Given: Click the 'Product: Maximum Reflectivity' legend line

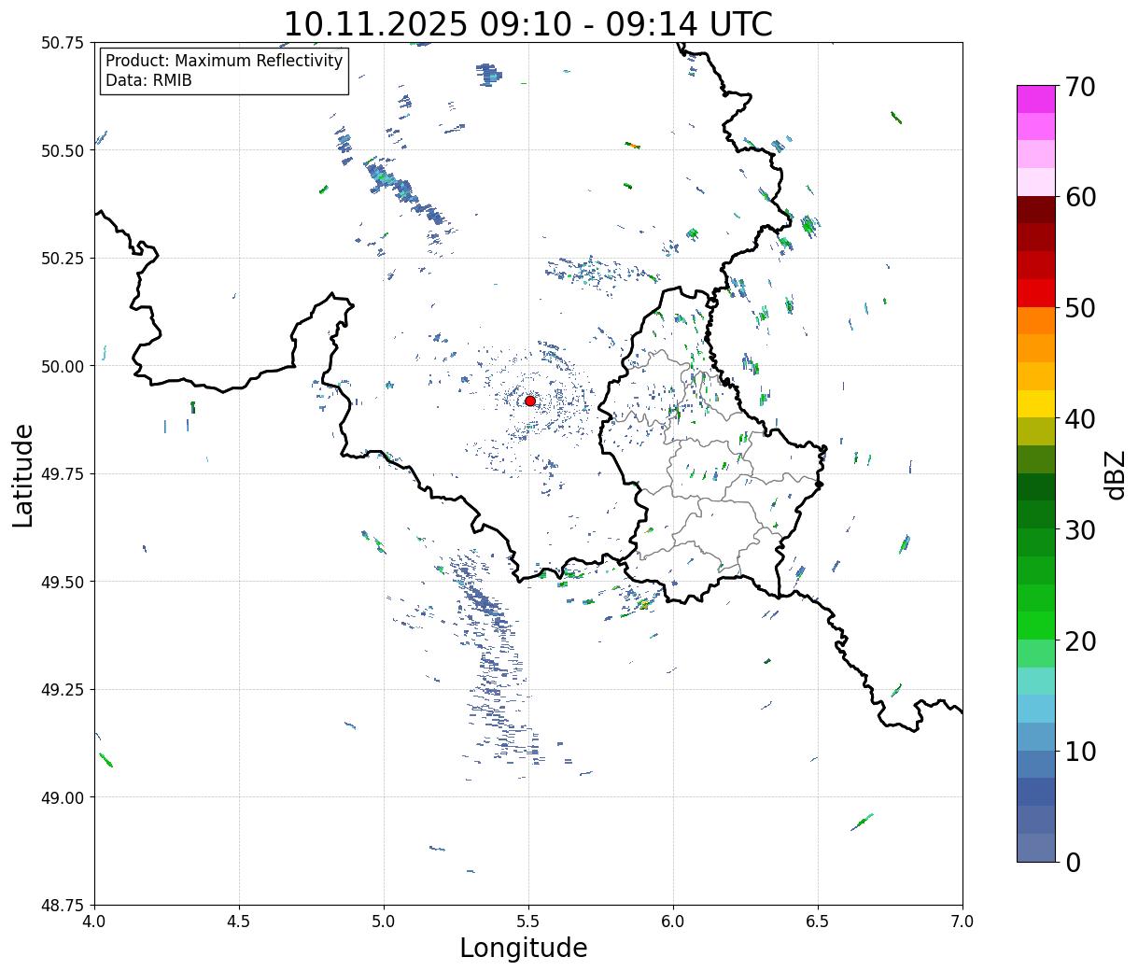Looking at the screenshot, I should [x=224, y=61].
